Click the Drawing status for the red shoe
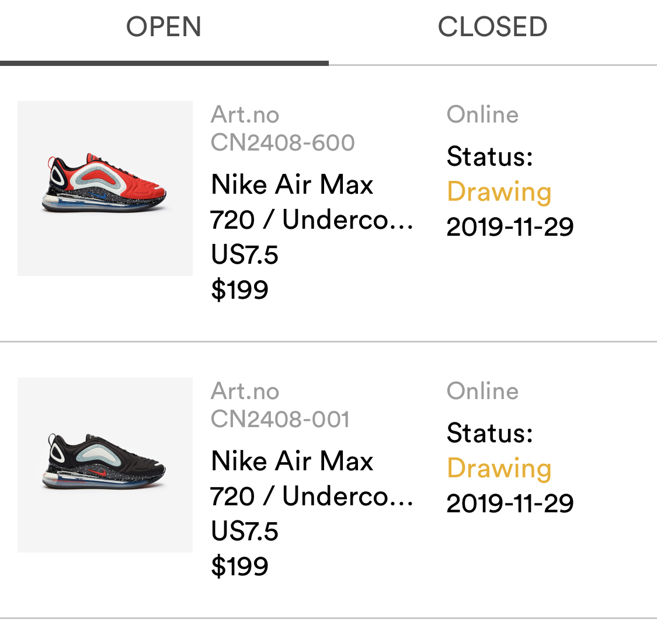The width and height of the screenshot is (657, 636). click(499, 192)
